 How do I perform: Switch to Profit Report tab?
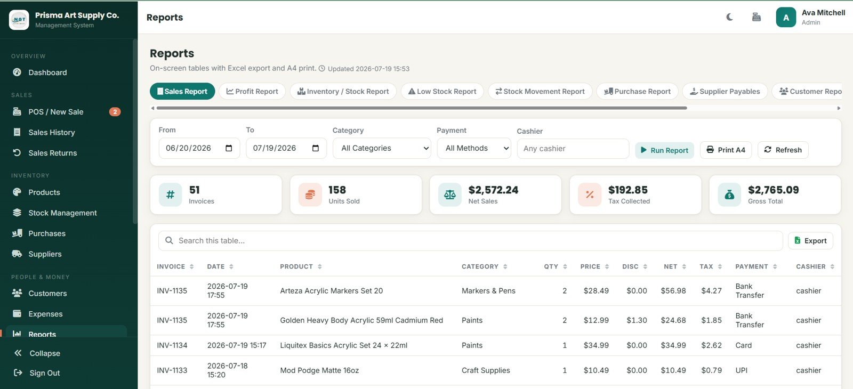[x=252, y=91]
